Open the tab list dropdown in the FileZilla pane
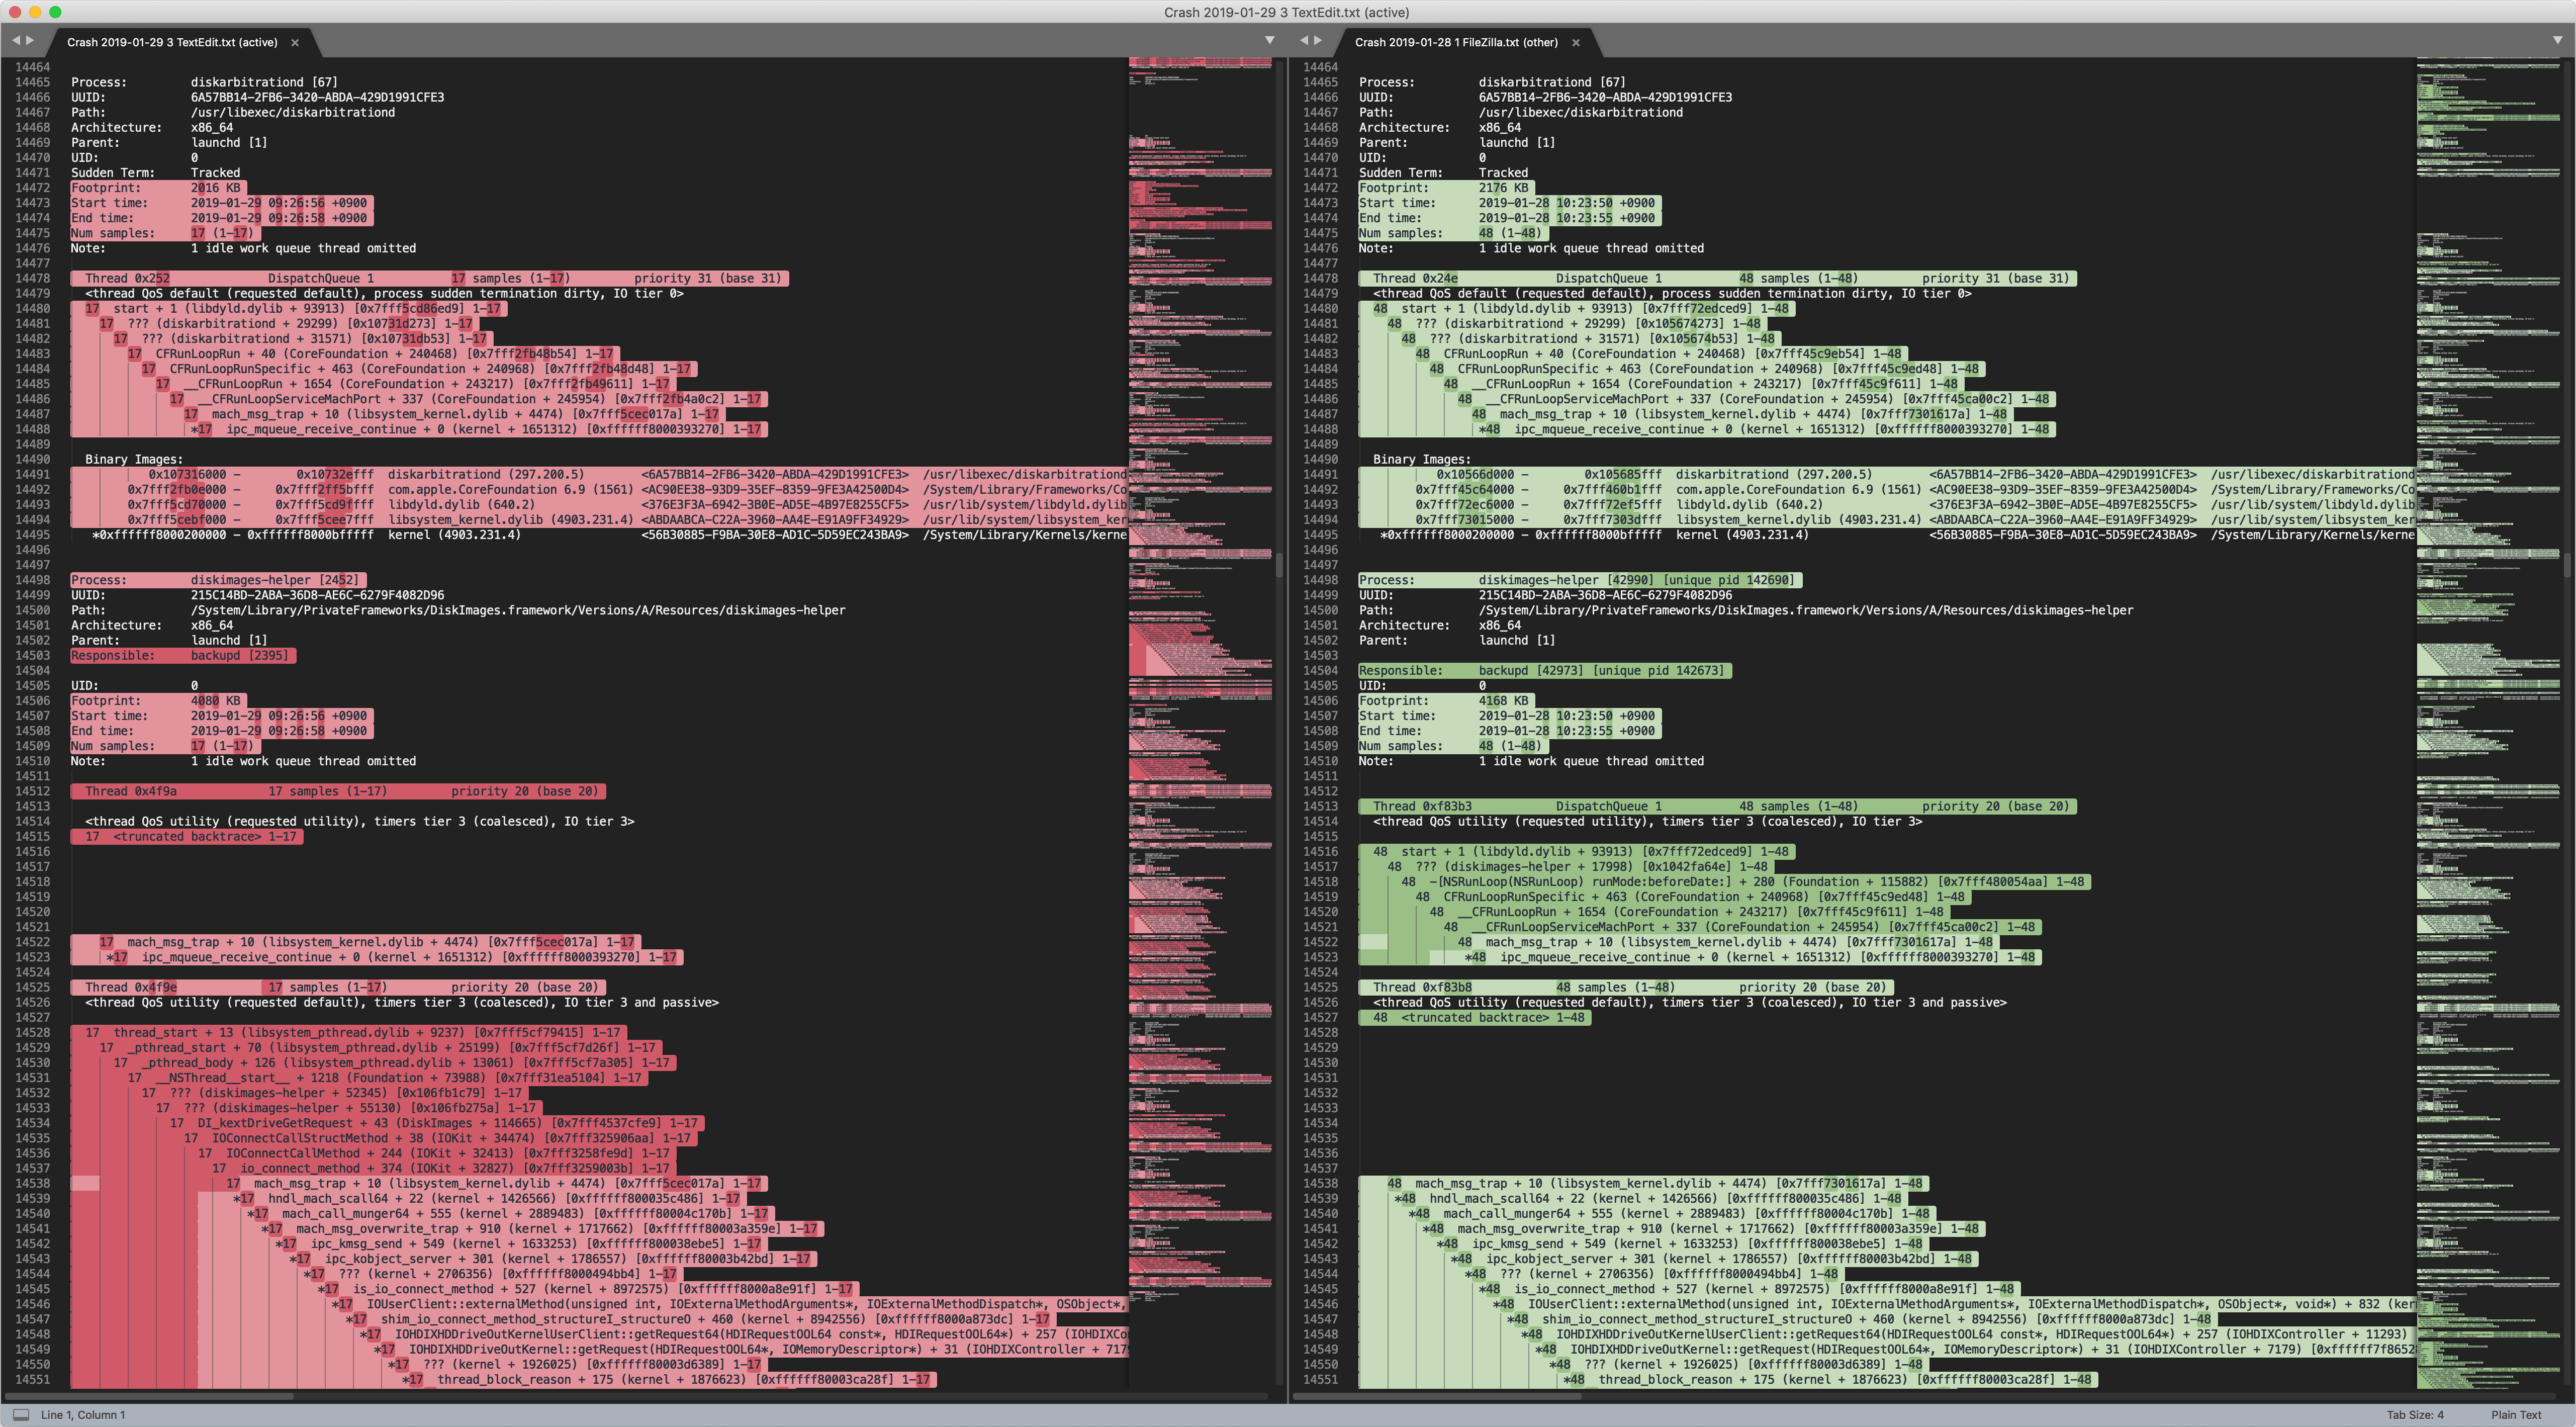The height and width of the screenshot is (1427, 2576). click(2558, 41)
